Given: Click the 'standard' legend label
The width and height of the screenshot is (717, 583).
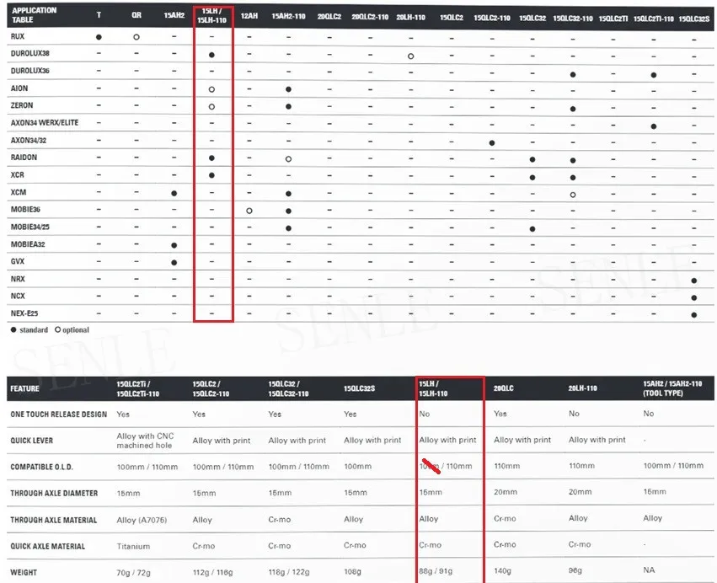Looking at the screenshot, I should pos(34,329).
